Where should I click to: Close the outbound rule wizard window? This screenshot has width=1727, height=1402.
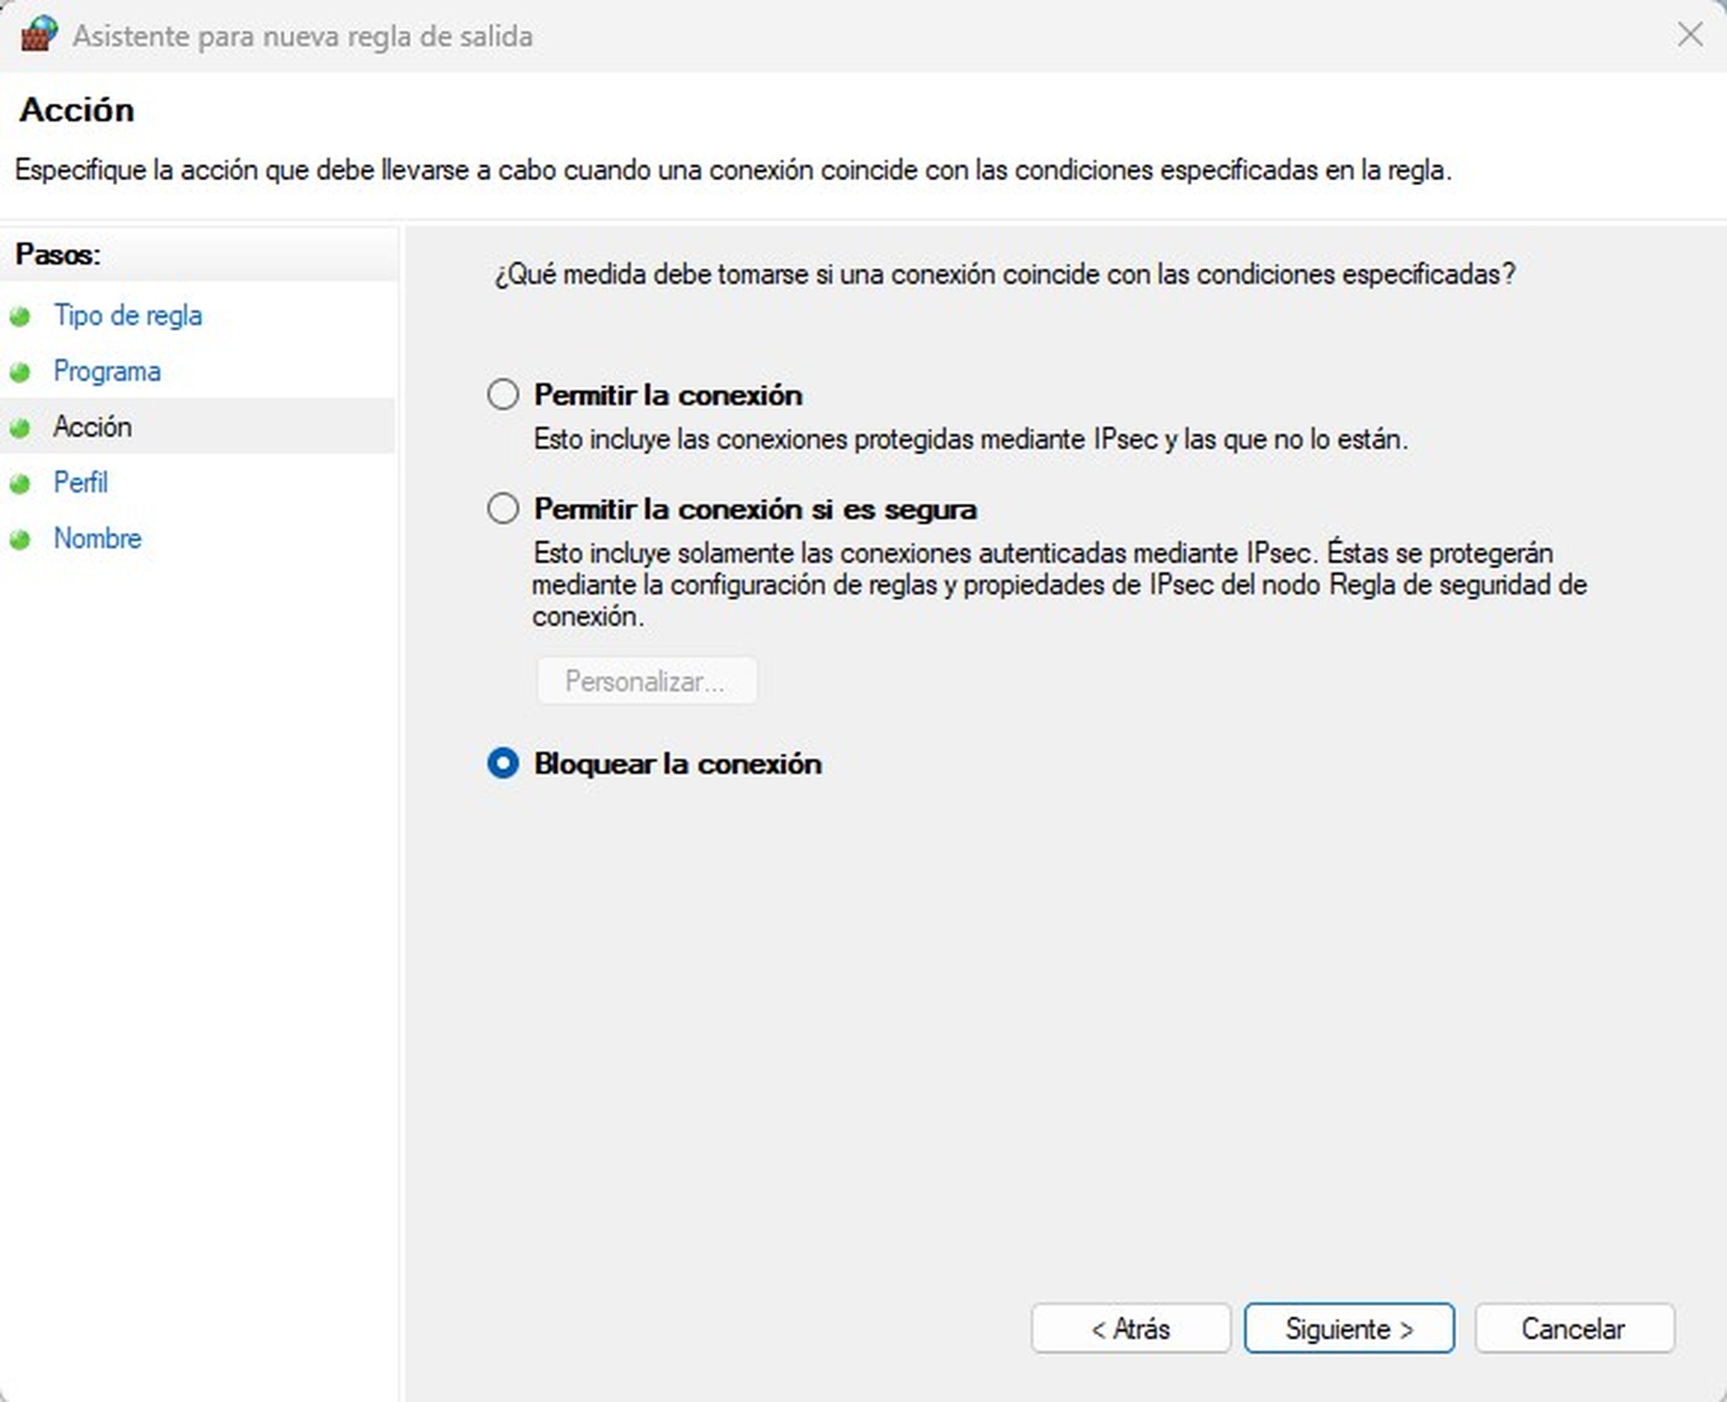click(1690, 35)
